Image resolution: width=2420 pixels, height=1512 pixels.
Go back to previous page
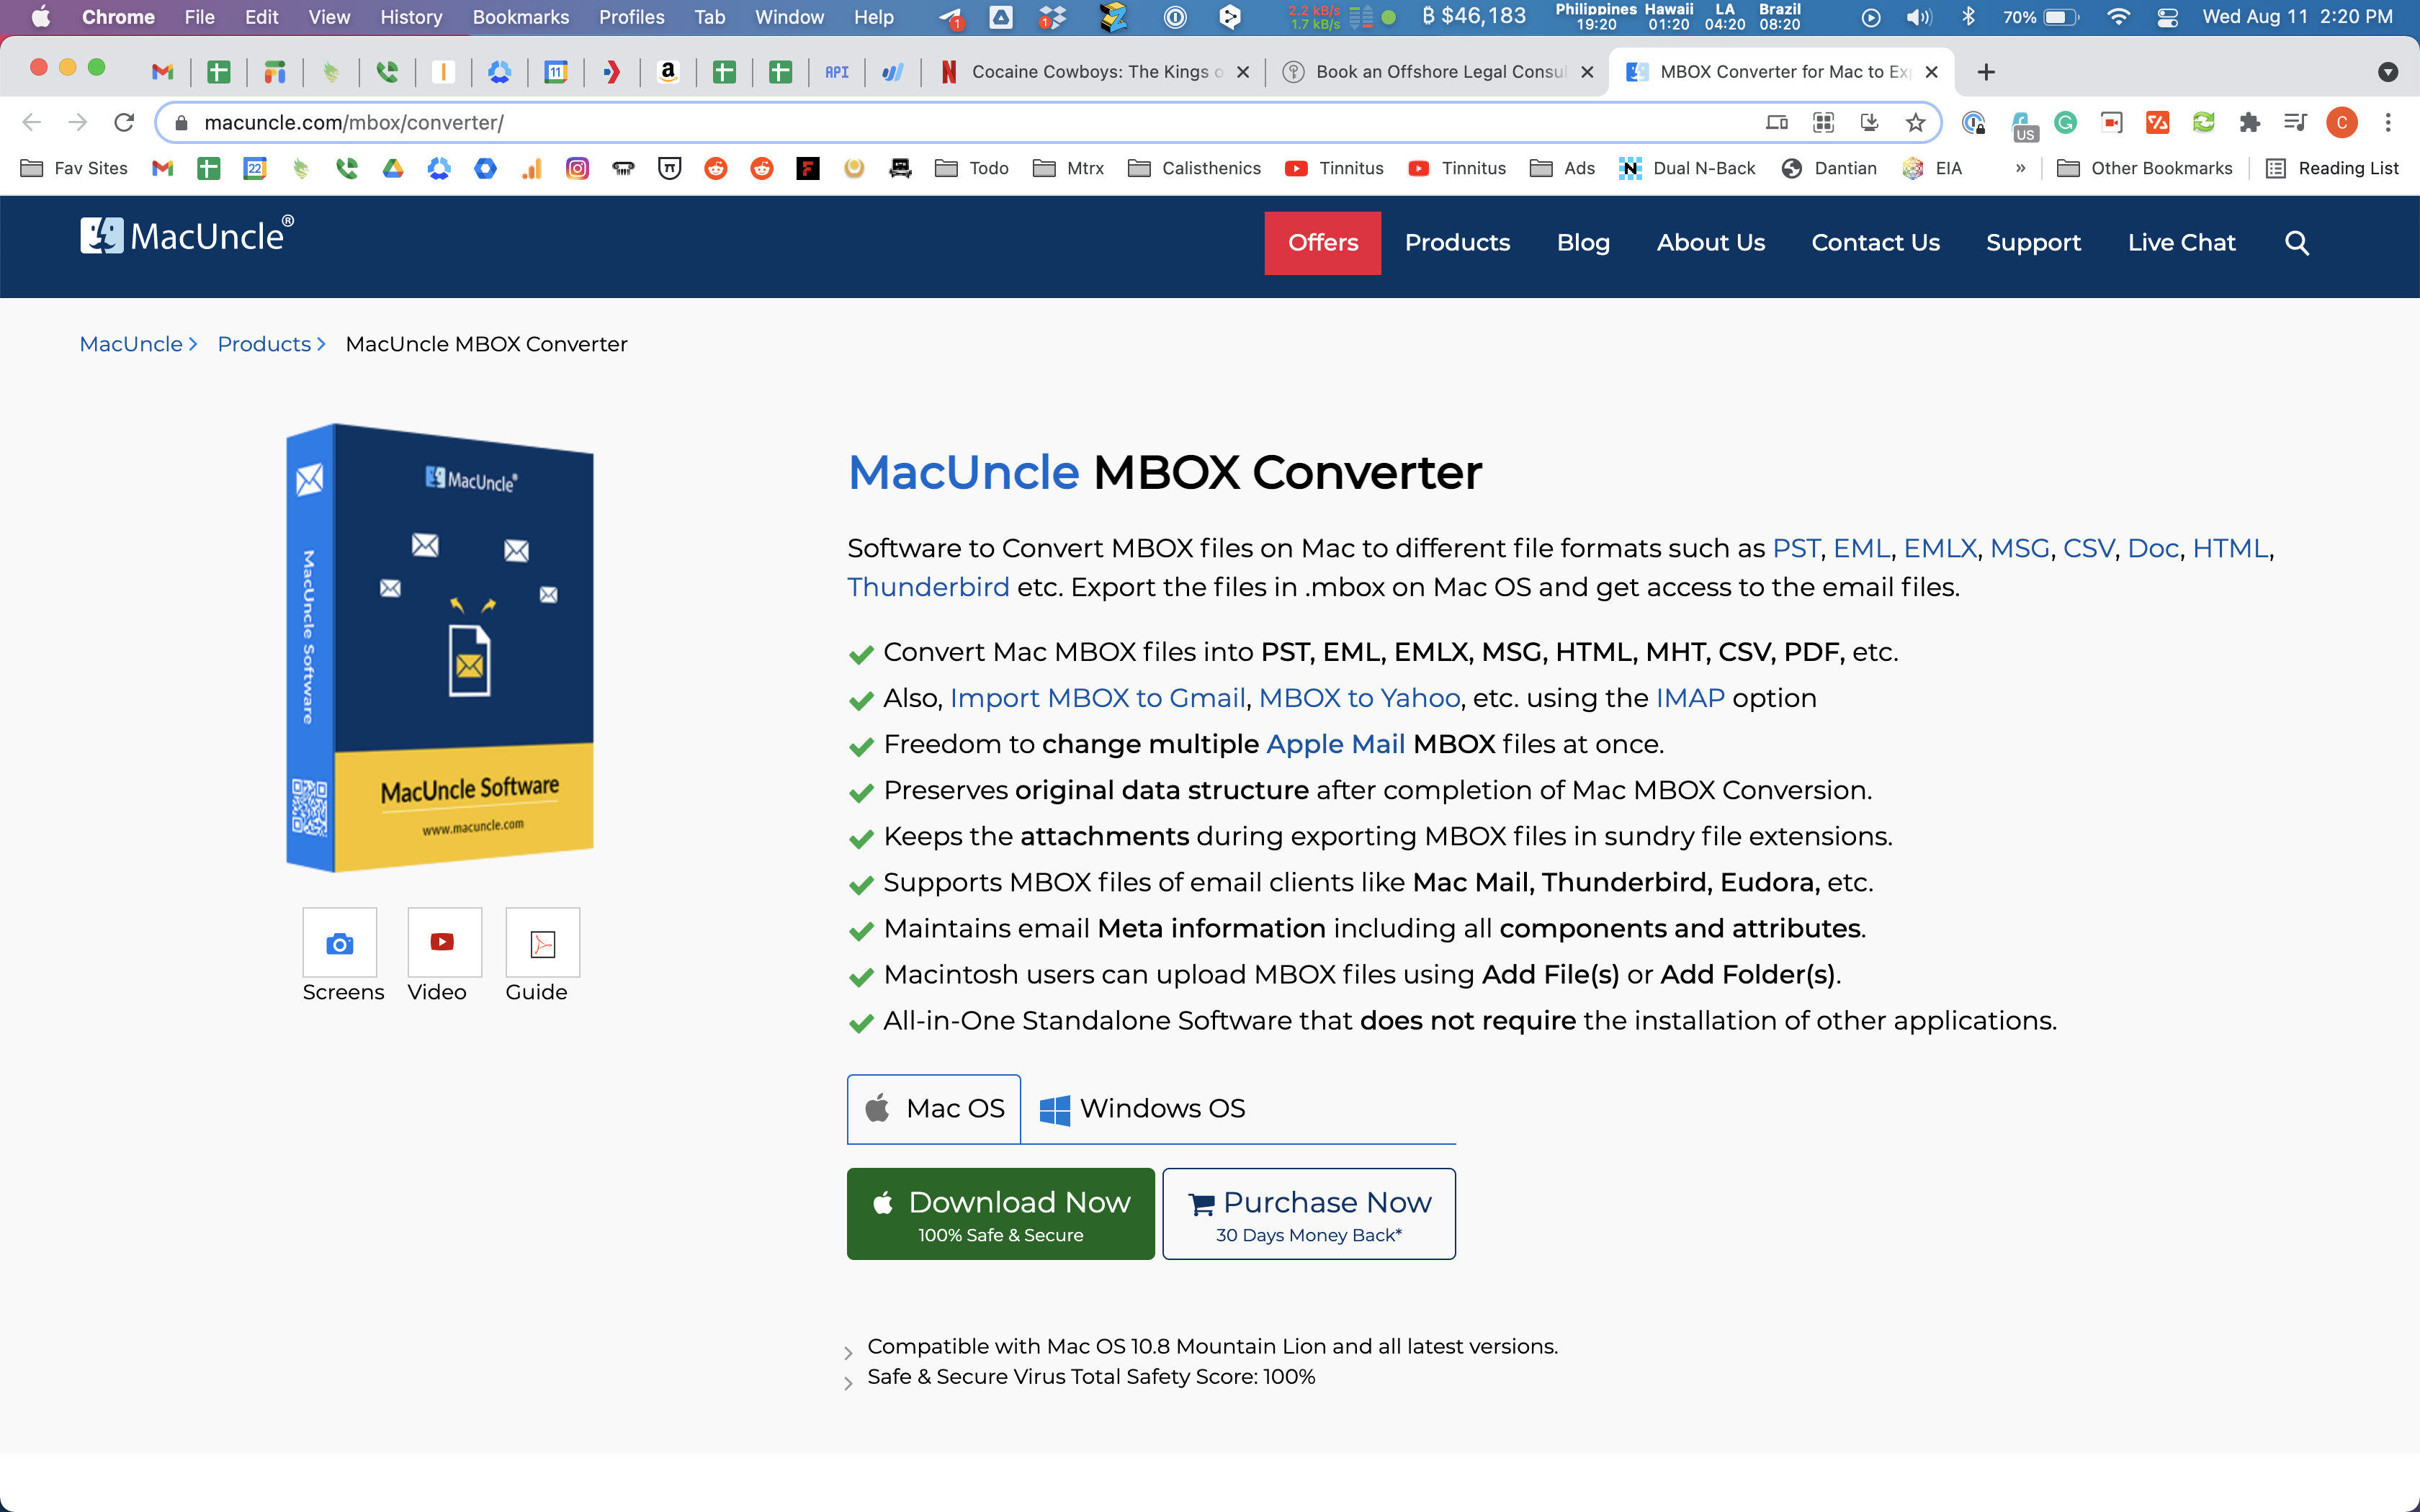32,123
